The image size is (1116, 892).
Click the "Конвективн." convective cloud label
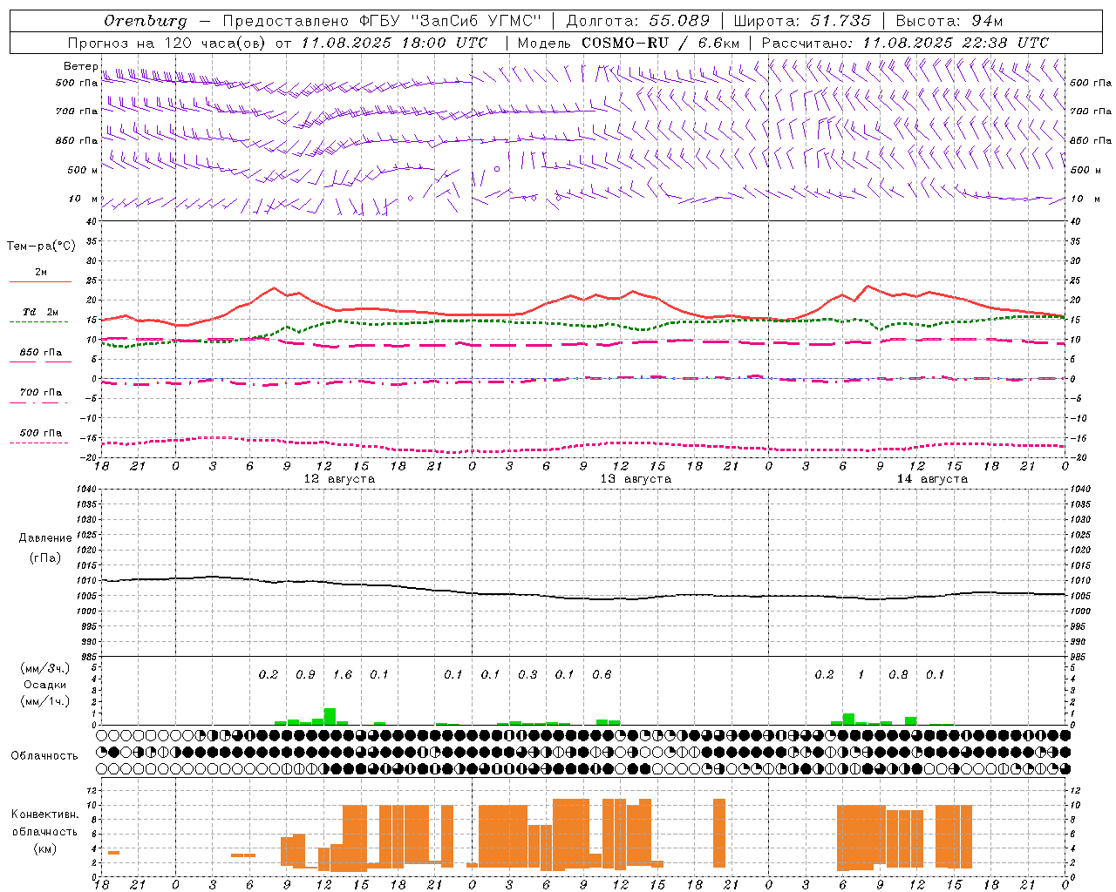coord(45,814)
